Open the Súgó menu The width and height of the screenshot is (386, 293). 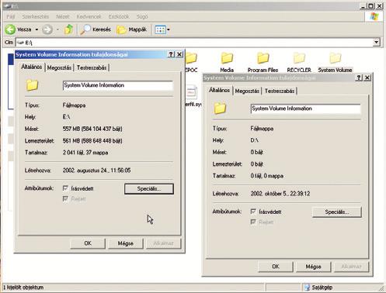(142, 16)
